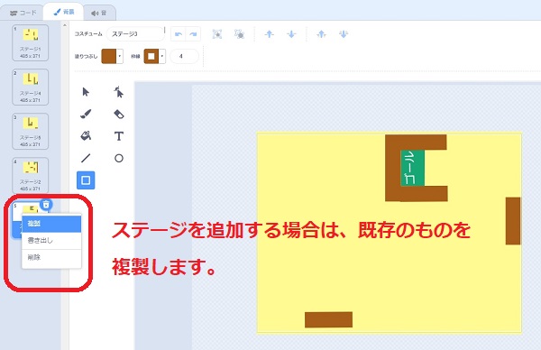Select the ステージ5 backdrop thumbnail
The width and height of the screenshot is (541, 350).
pos(31,131)
